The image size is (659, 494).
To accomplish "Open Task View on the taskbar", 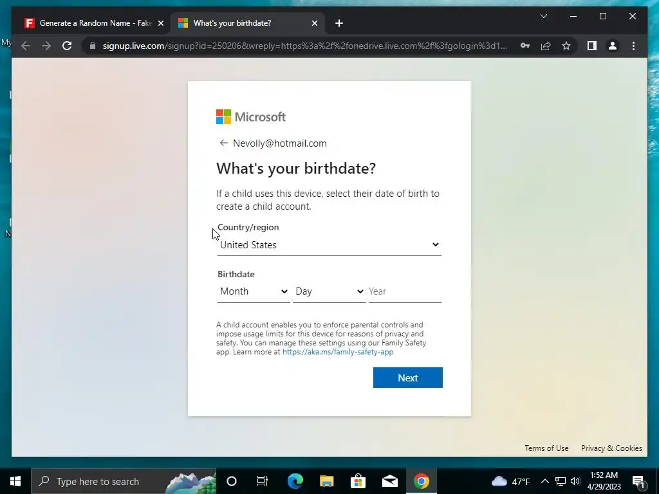I will coord(263,481).
